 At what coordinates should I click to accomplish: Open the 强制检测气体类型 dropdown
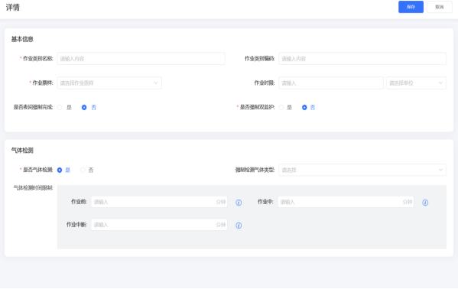tap(362, 170)
